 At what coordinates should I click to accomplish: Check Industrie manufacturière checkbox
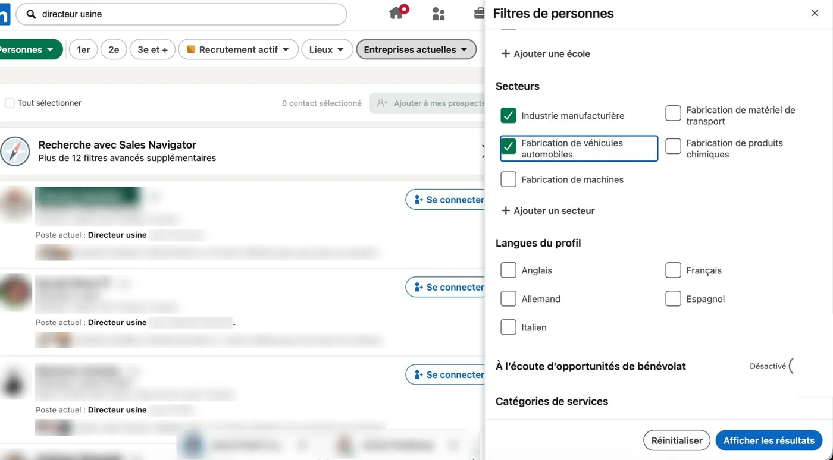[508, 115]
